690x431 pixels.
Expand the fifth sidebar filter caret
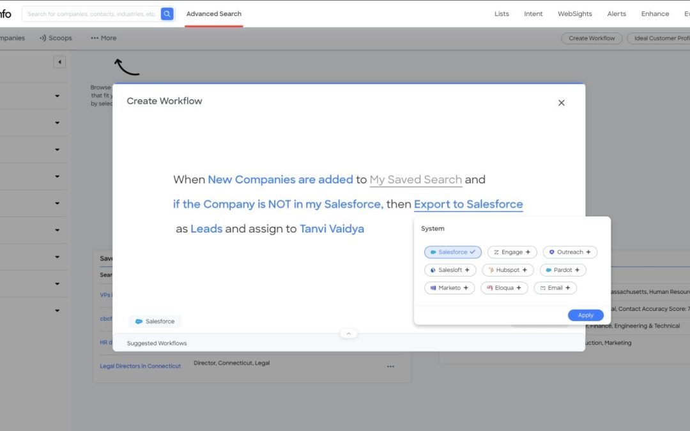tap(57, 203)
